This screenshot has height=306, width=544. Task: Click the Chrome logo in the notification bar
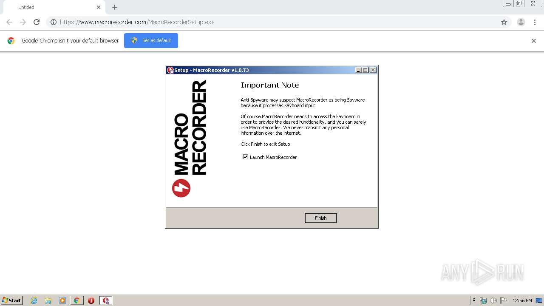coord(11,41)
